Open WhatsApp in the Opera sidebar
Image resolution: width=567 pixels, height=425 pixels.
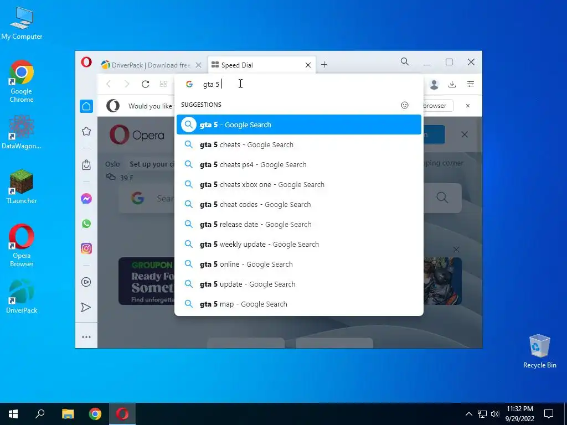(x=86, y=224)
